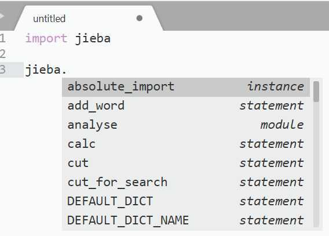Pick the analyse module suggestion
Image resolution: width=329 pixels, height=236 pixels.
[x=186, y=125]
